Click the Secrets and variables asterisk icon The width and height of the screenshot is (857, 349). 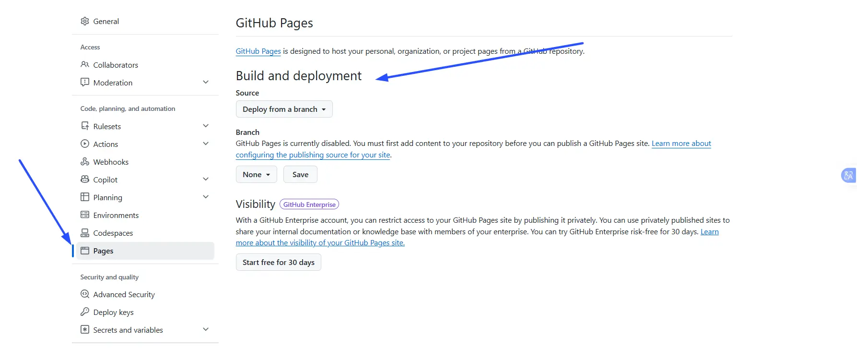(85, 329)
